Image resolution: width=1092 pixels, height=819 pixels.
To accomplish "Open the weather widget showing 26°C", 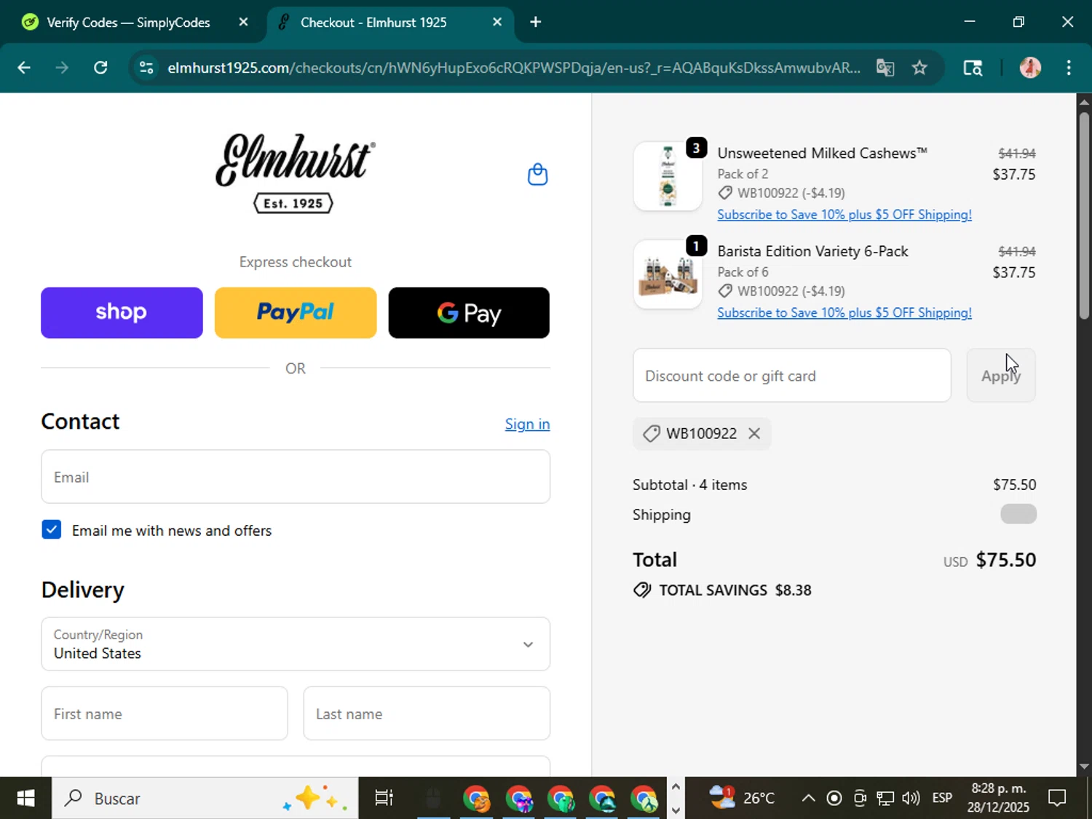I will click(x=741, y=799).
